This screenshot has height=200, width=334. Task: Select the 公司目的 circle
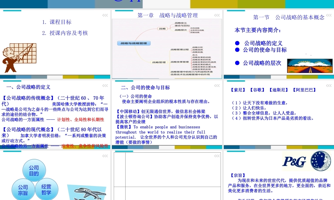tap(34, 170)
